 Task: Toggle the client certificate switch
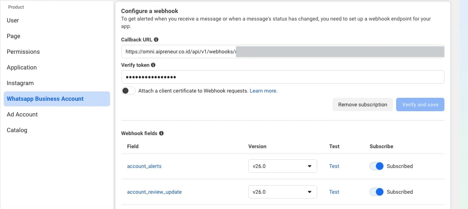point(128,91)
